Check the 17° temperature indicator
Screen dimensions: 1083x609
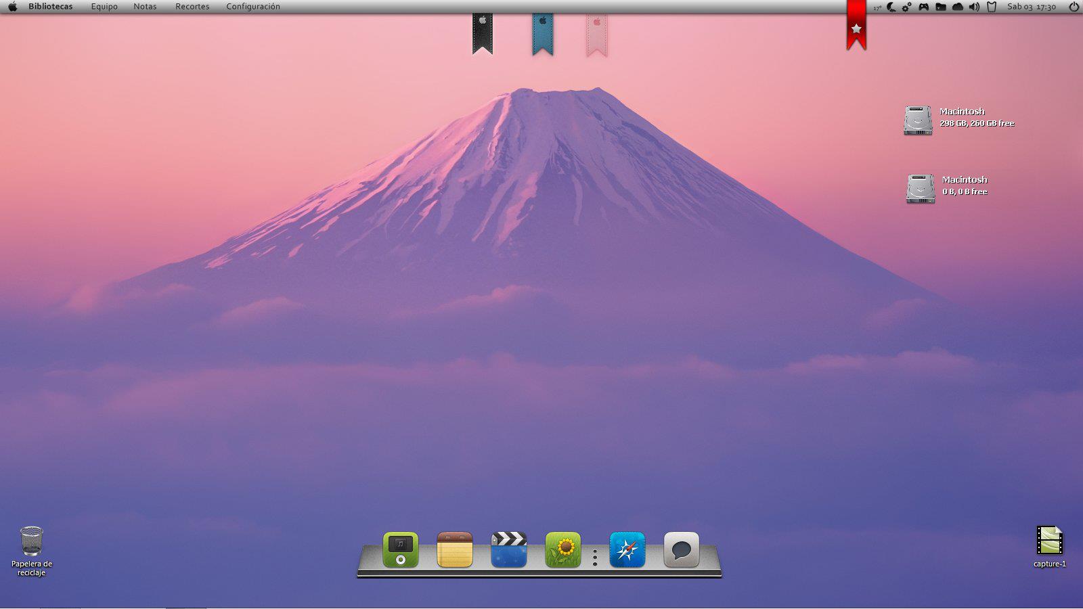(877, 7)
